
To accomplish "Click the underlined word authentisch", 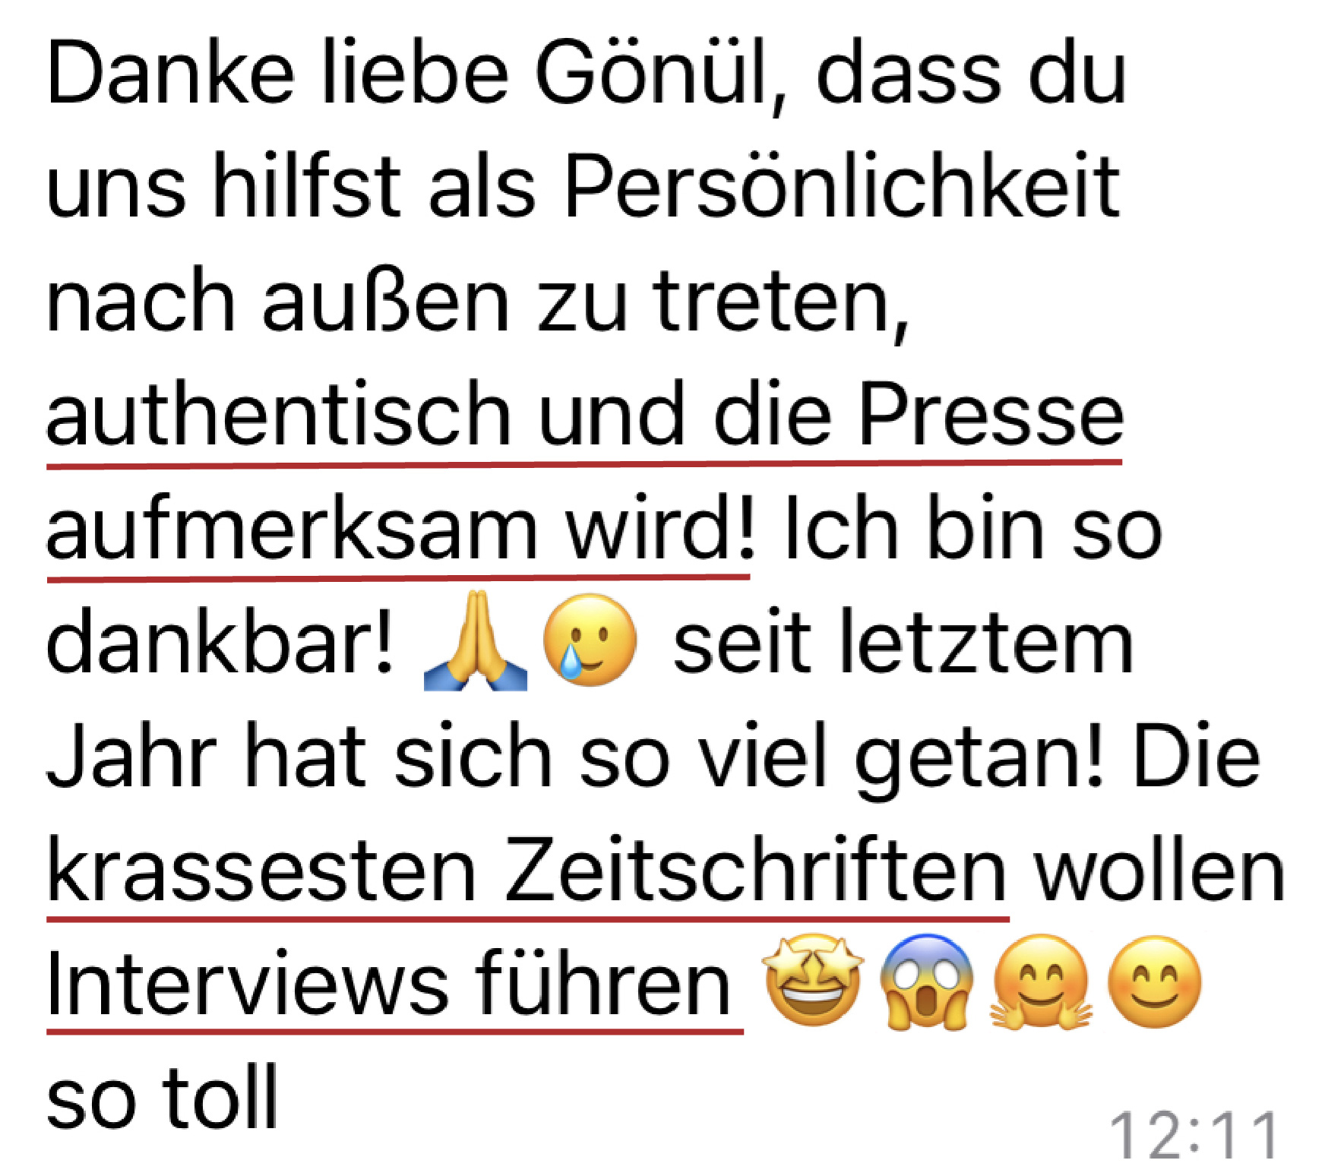I will (279, 416).
